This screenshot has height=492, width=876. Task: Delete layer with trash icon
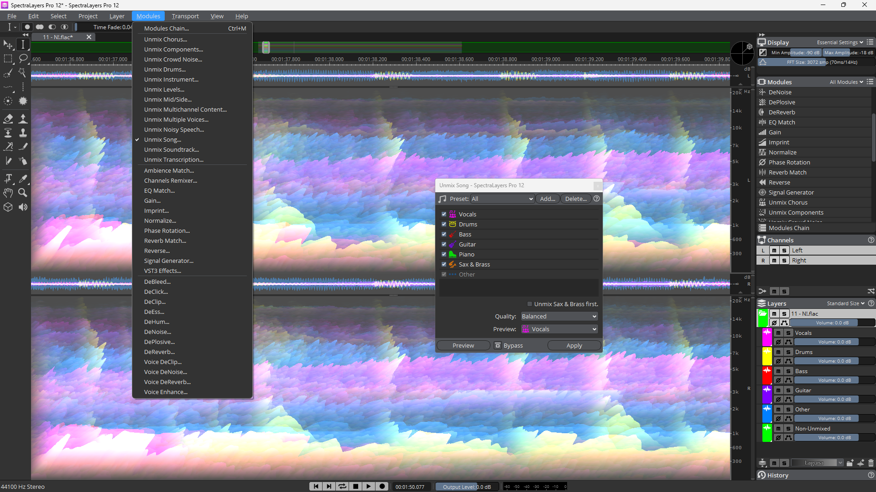point(871,463)
